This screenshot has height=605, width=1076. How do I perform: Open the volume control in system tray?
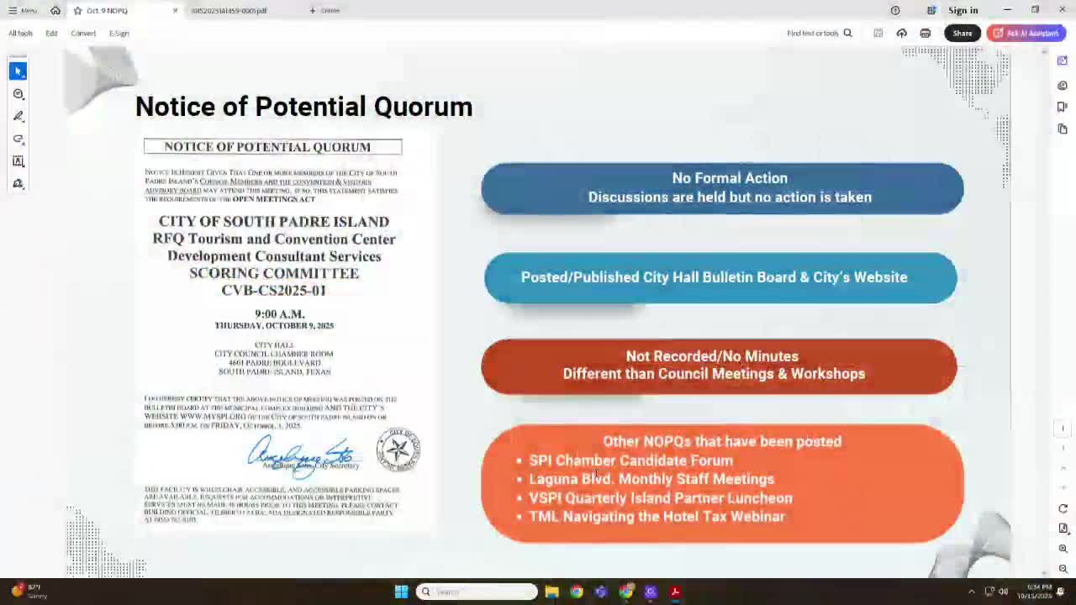click(x=1003, y=592)
